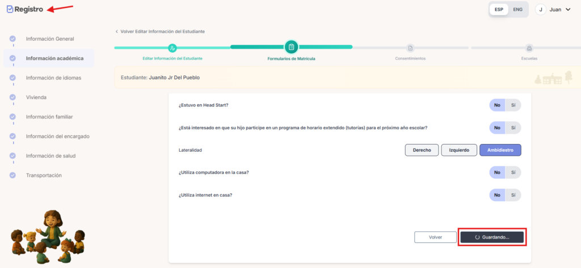Select Derecho for Lateralidad
The width and height of the screenshot is (581, 268).
(422, 150)
